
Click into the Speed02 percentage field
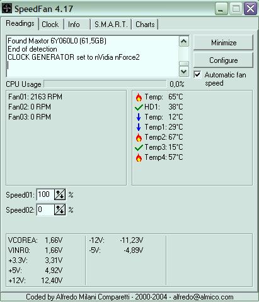pos(45,210)
